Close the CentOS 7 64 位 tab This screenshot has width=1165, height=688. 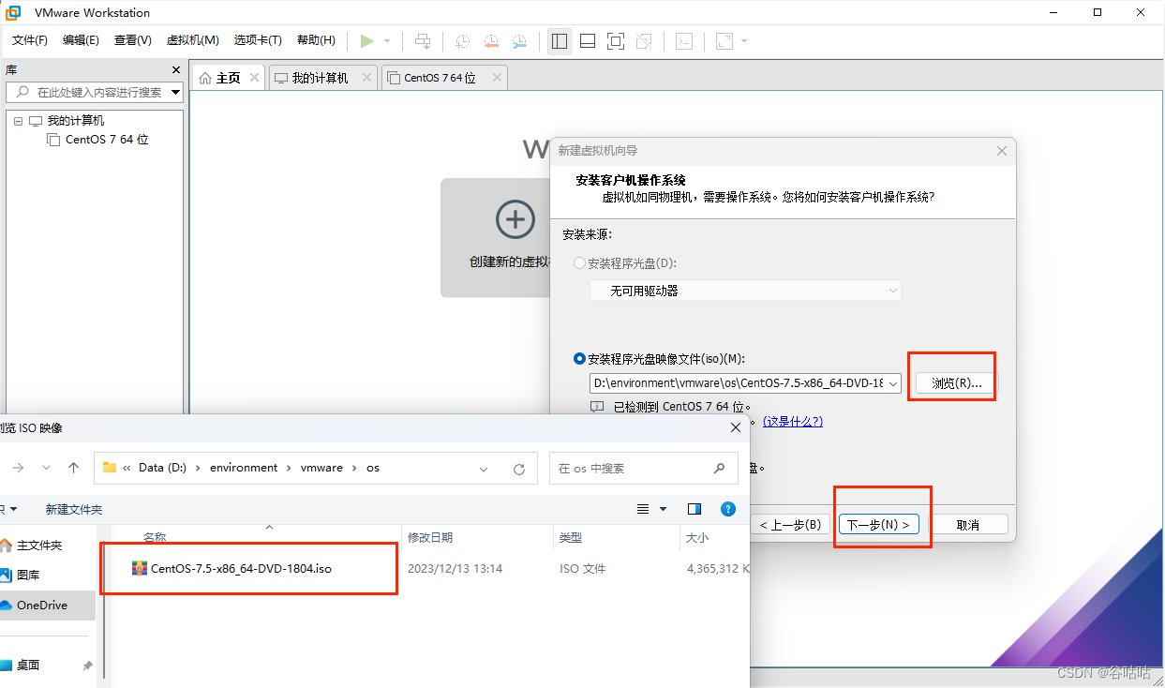coord(497,78)
